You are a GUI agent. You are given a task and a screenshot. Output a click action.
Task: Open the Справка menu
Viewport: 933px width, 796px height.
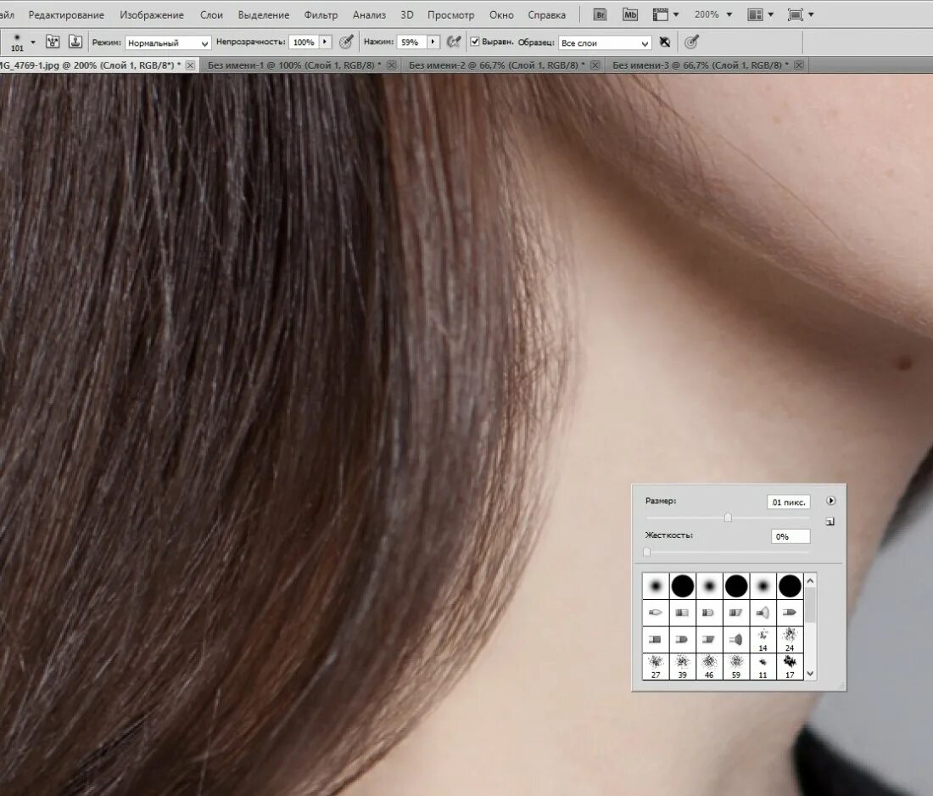(547, 15)
